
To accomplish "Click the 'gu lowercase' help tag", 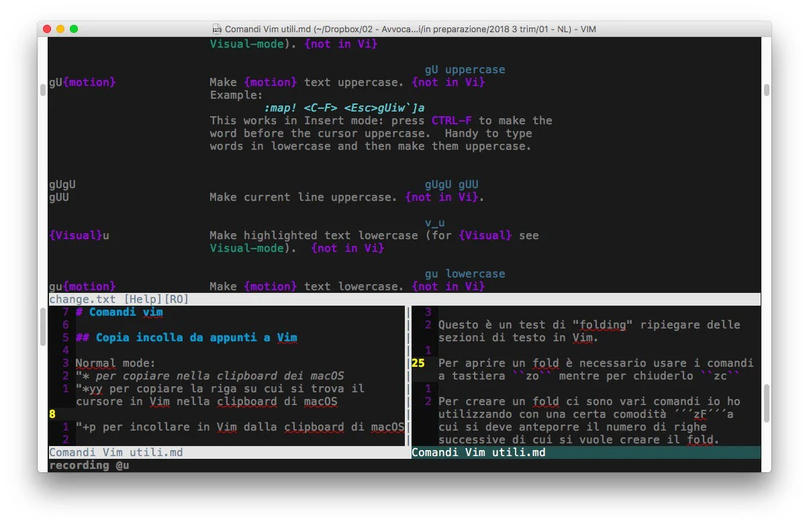I will 465,274.
